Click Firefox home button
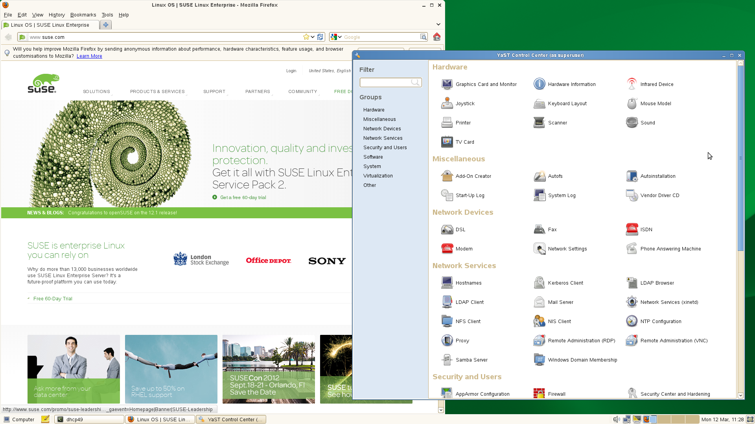 coord(436,37)
